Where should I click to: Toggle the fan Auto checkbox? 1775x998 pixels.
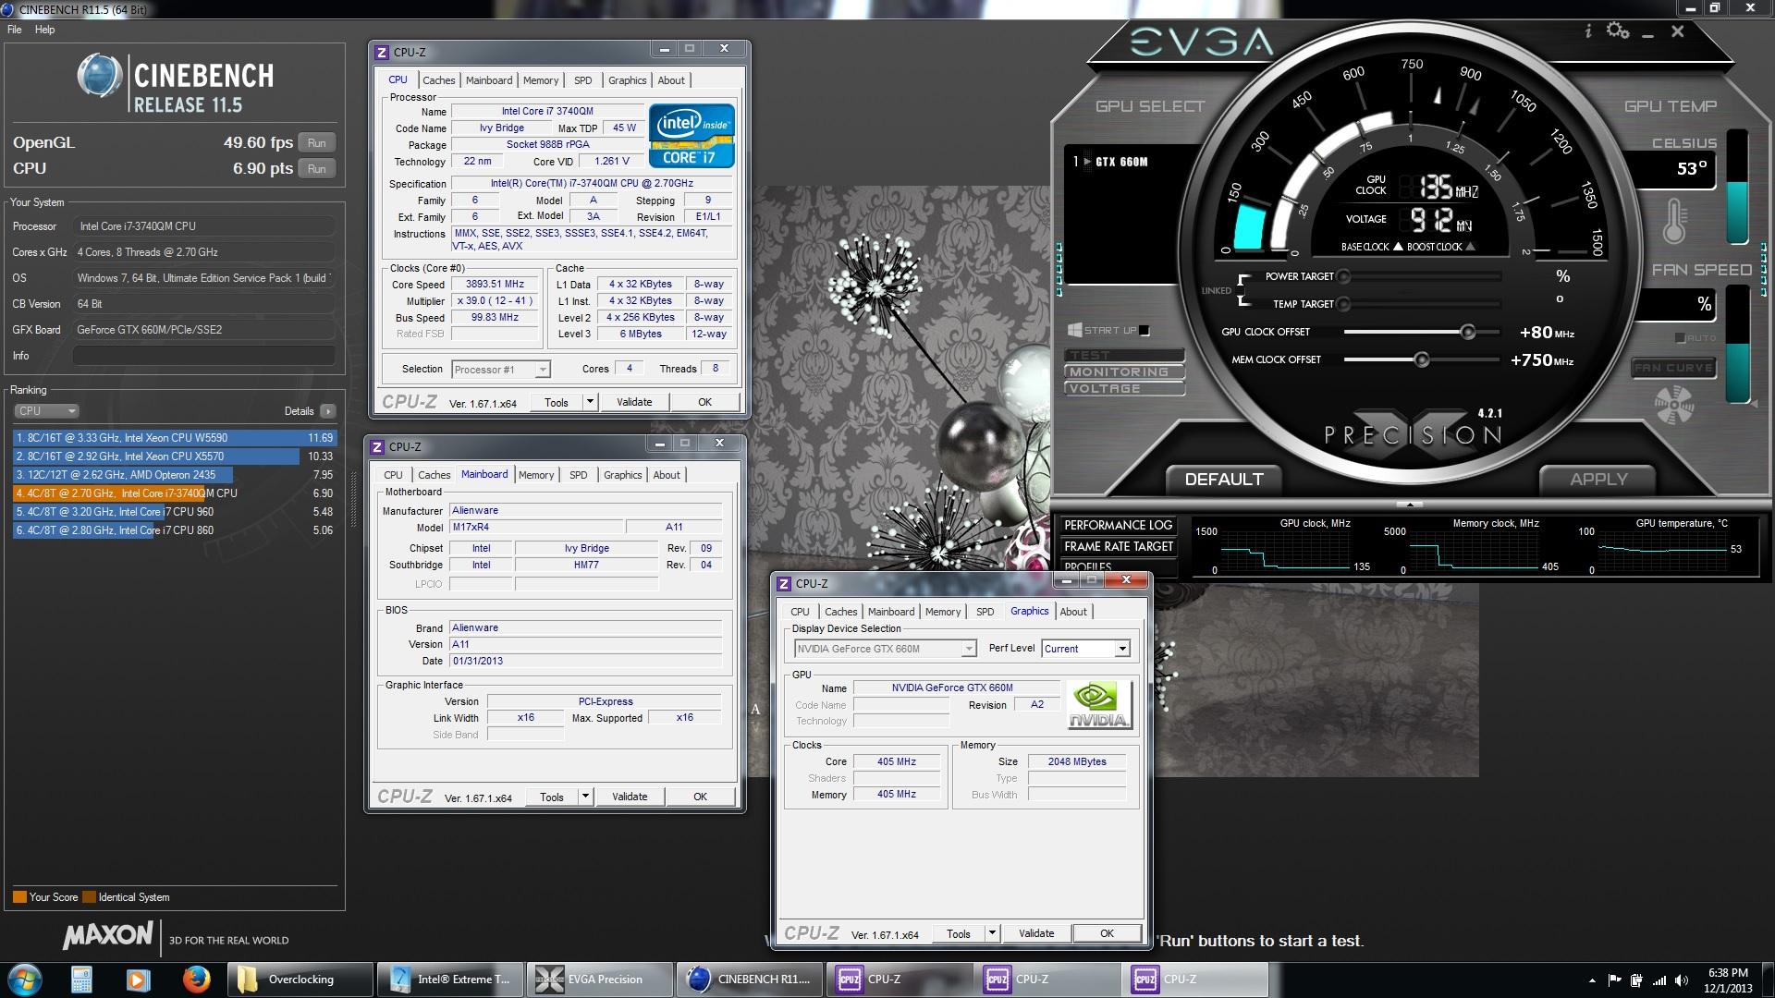point(1680,338)
